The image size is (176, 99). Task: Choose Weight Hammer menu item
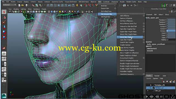[125, 45]
